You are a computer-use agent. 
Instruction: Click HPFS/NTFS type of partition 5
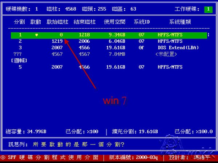[170, 67]
